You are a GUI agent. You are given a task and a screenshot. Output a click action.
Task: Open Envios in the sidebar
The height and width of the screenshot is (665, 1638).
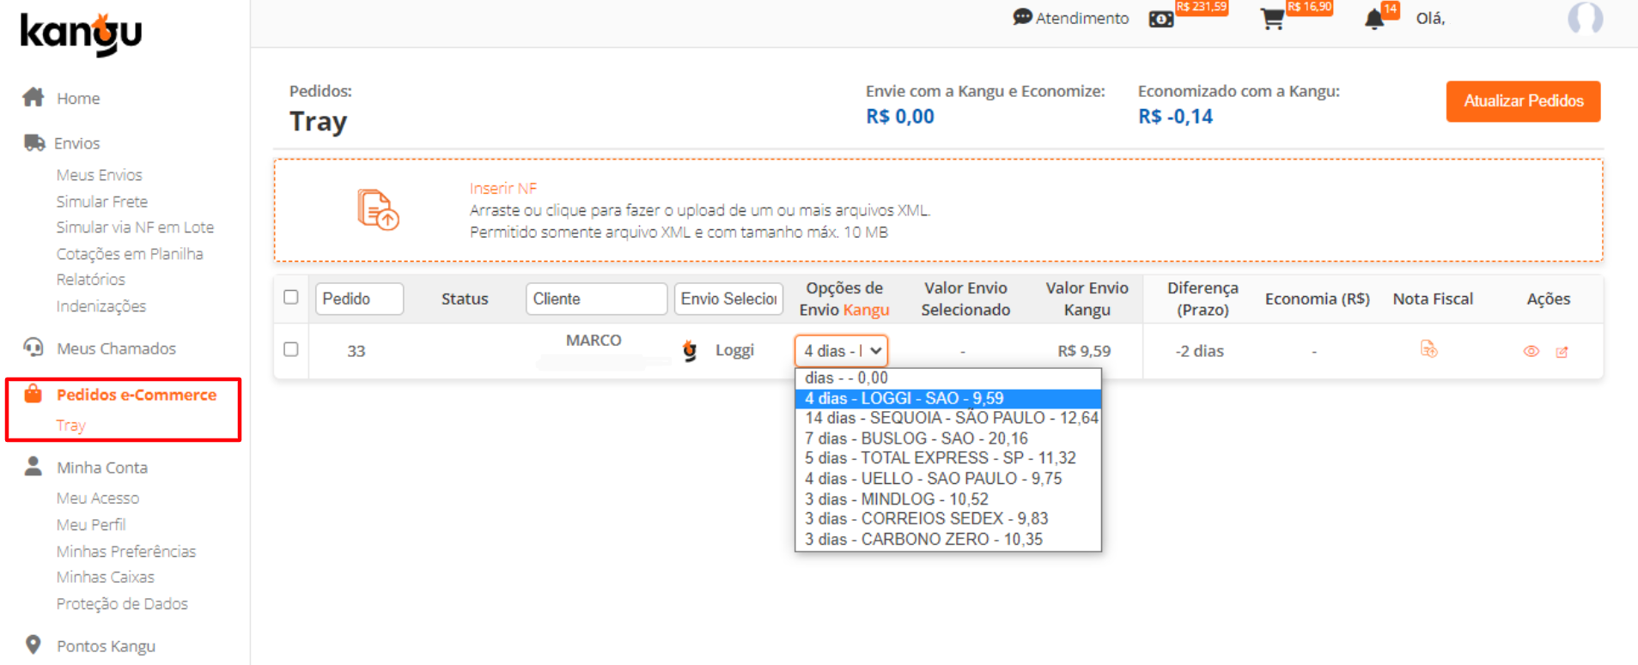(76, 143)
